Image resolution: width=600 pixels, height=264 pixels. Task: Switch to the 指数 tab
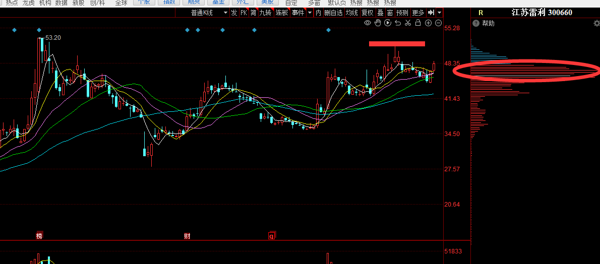[169, 3]
